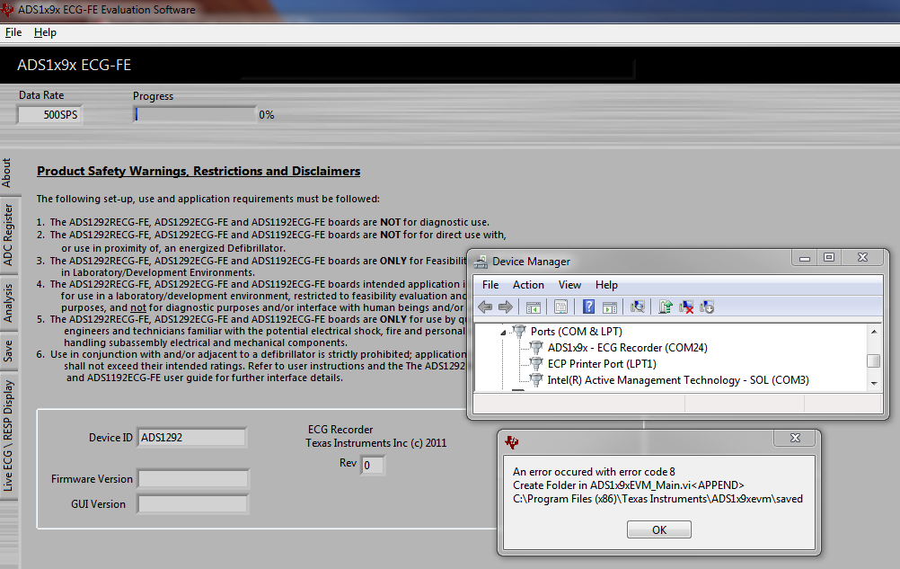Open the File menu in Device Manager
This screenshot has width=900, height=569.
(x=490, y=285)
